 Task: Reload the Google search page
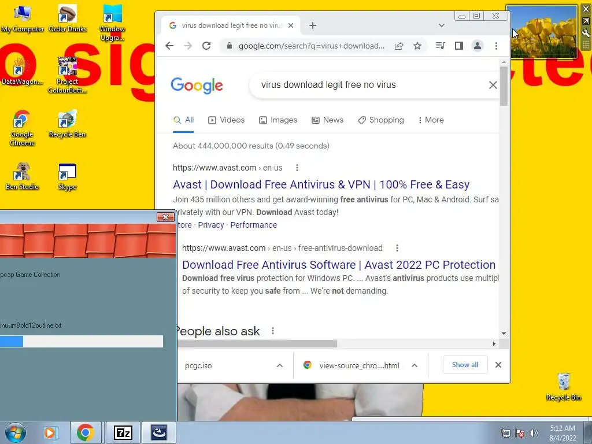point(206,46)
